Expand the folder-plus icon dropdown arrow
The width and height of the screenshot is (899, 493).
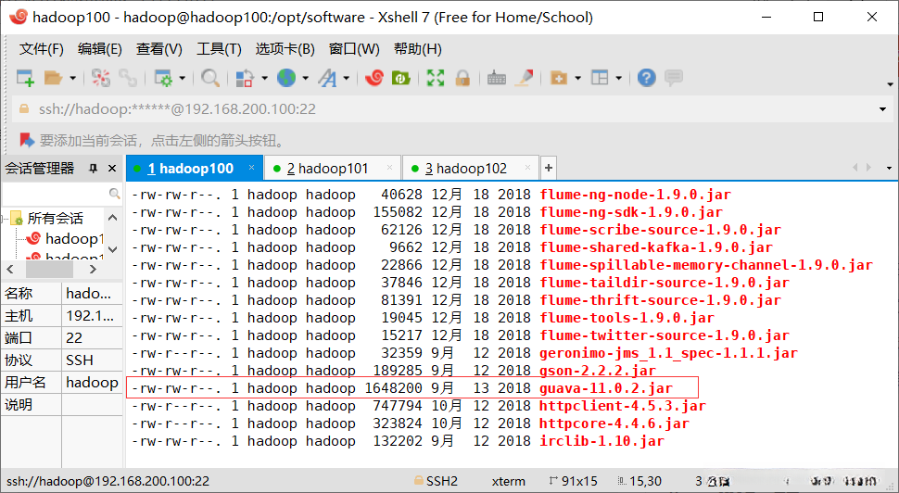(577, 78)
